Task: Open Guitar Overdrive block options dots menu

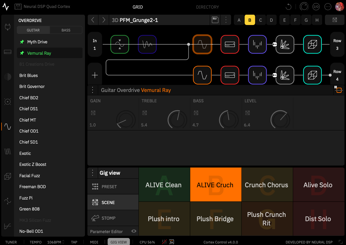Action: point(93,90)
